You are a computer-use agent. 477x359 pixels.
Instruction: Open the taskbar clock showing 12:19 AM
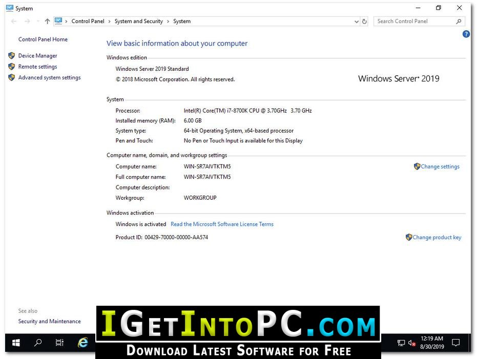pos(432,343)
